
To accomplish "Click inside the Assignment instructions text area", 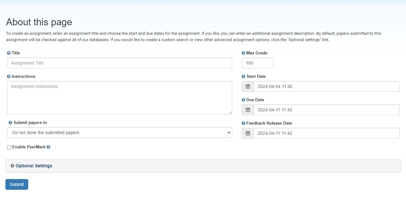I will pos(119,98).
